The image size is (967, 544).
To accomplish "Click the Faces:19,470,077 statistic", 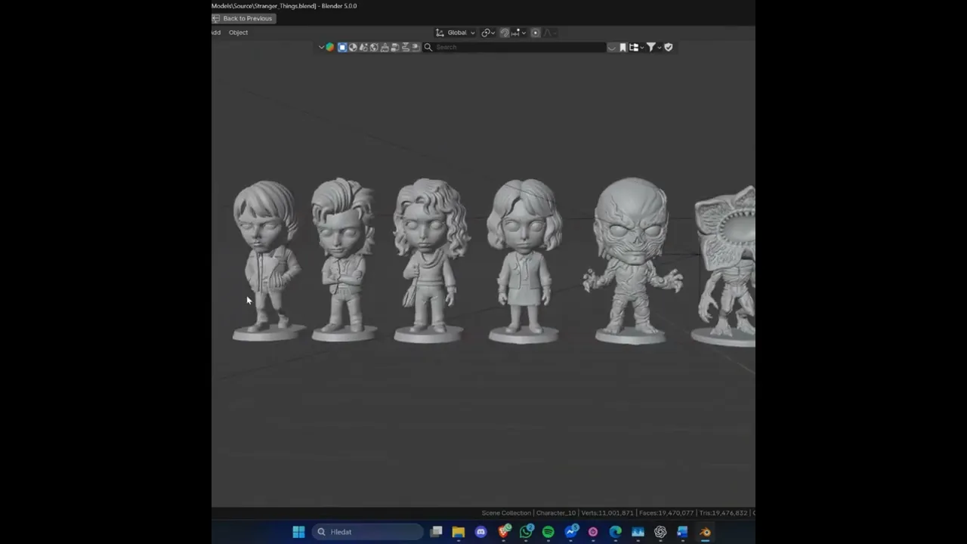I will pyautogui.click(x=666, y=513).
